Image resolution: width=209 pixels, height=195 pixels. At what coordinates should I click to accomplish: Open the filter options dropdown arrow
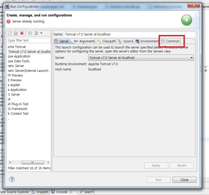coord(41,33)
